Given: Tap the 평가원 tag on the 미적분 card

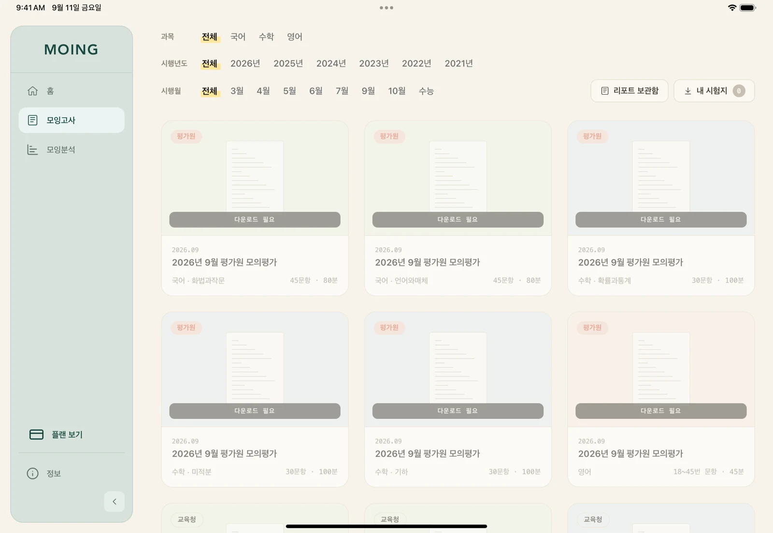Looking at the screenshot, I should pos(186,328).
